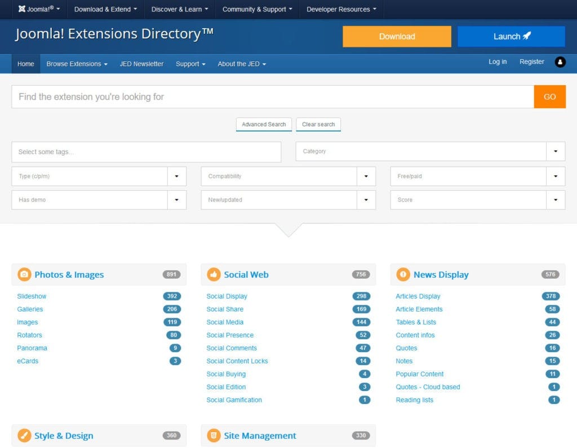Expand the About the JED dropdown
577x448 pixels.
[x=242, y=64]
